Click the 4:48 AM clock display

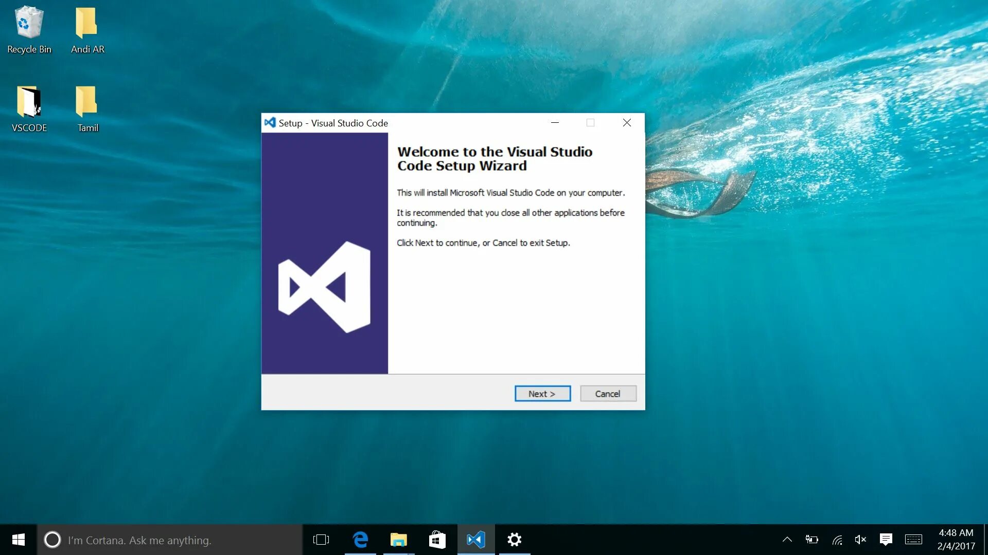pyautogui.click(x=956, y=533)
